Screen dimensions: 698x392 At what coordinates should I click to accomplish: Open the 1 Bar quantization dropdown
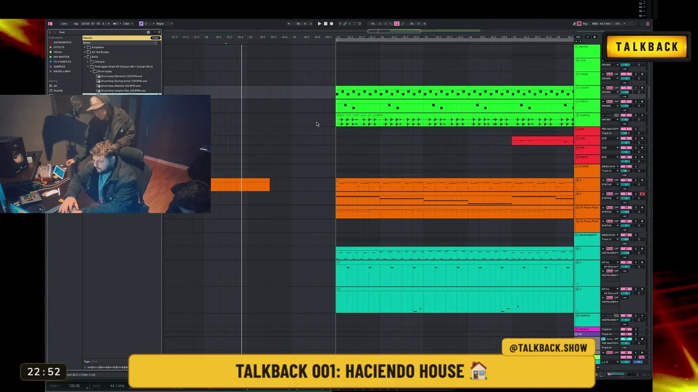point(127,23)
